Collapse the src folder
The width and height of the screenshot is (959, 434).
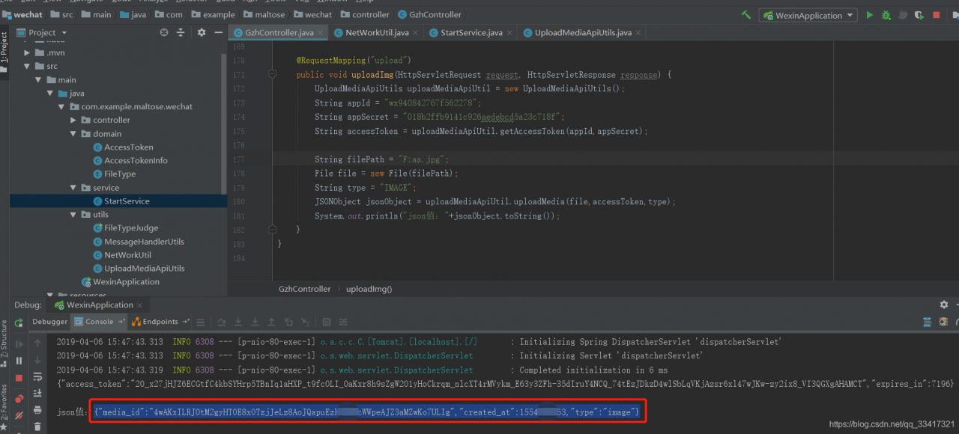coord(27,66)
